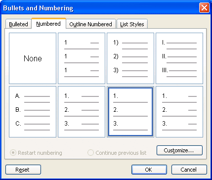Select the None numbering option
This screenshot has height=180, width=212.
coord(33,58)
